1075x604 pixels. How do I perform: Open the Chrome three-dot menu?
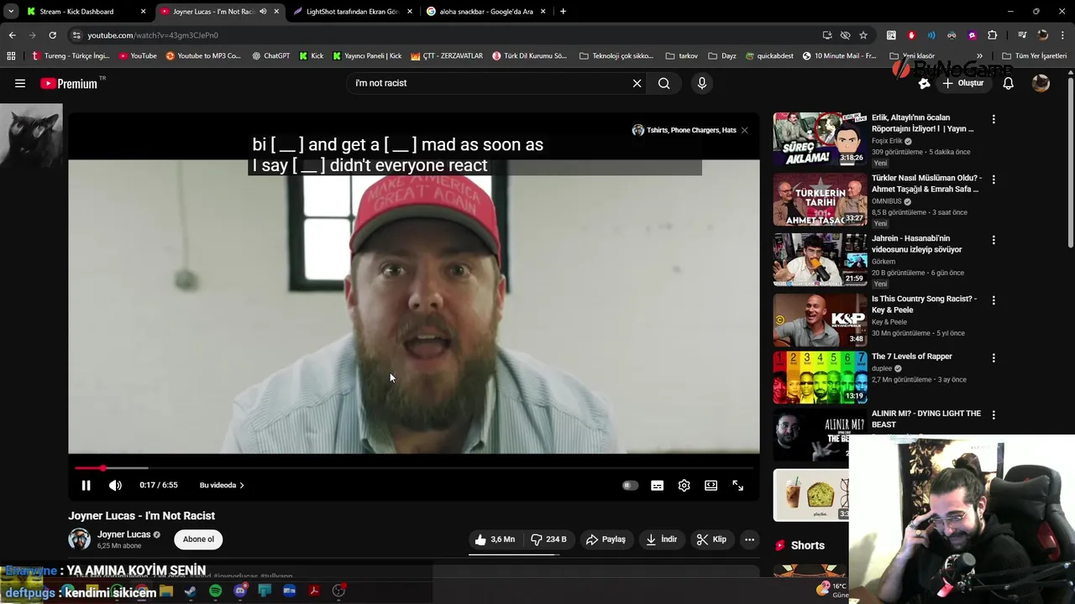point(1064,35)
